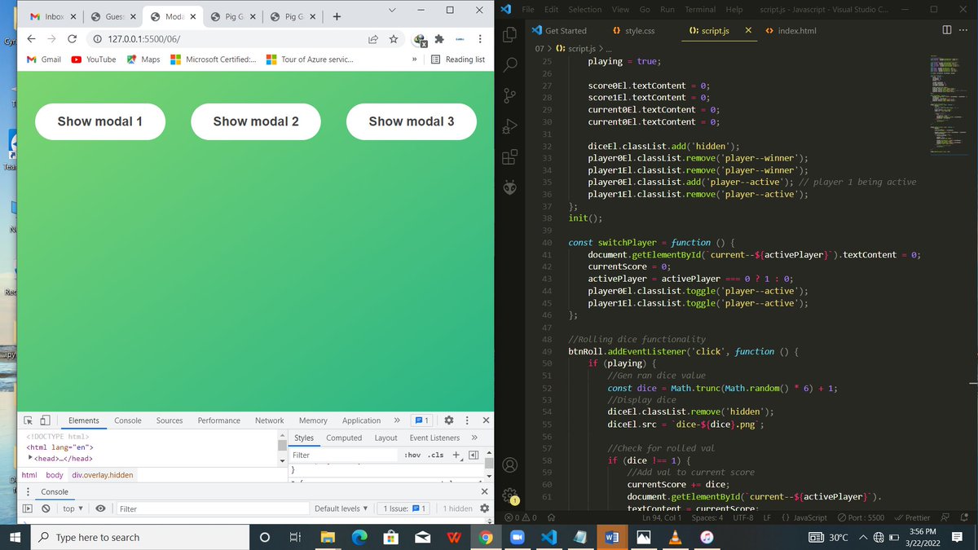Toggle computed styles sidebar pane icon

coord(474,455)
